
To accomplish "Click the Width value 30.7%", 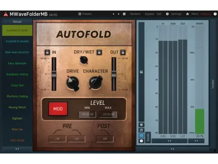I will click(x=199, y=136).
